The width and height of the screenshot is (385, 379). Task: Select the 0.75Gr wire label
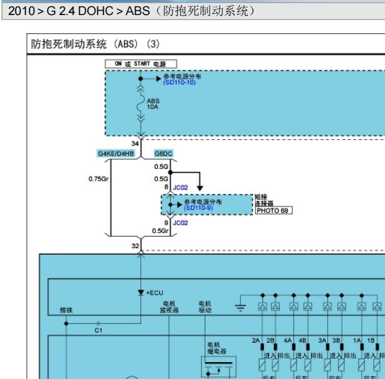tap(99, 179)
